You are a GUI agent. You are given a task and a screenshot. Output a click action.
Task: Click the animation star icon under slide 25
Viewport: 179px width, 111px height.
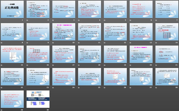79,88
